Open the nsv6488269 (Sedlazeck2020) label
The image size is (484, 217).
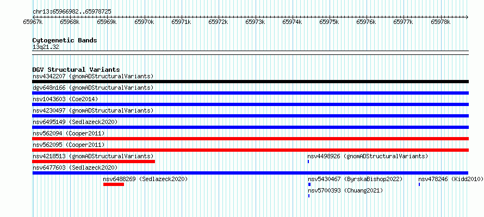(x=145, y=179)
